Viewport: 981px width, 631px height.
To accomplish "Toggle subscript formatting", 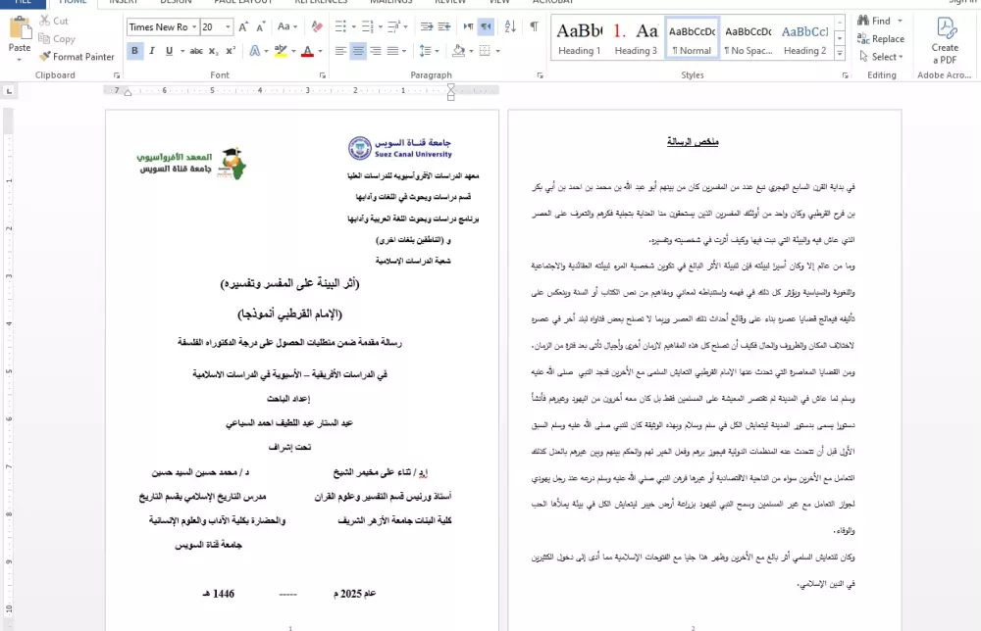I will click(x=212, y=51).
